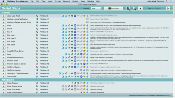Click the category icon beside Loop
175x98 pixels.
click(37, 54)
